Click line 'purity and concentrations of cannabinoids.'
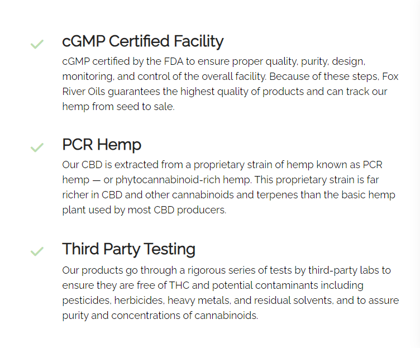420x348 pixels. click(160, 316)
